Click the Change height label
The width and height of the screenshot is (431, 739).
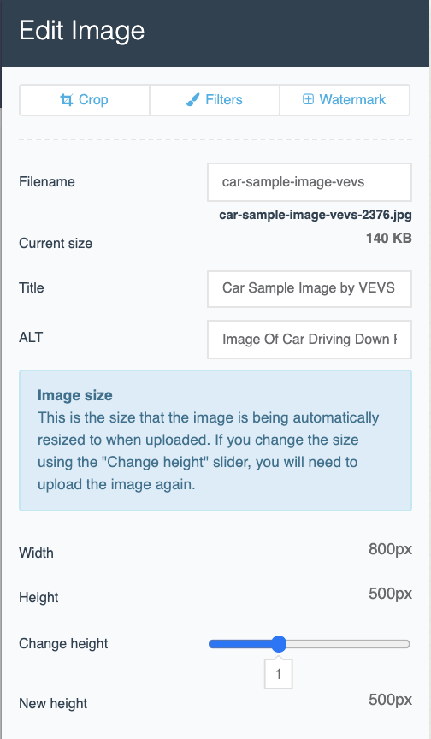(63, 644)
